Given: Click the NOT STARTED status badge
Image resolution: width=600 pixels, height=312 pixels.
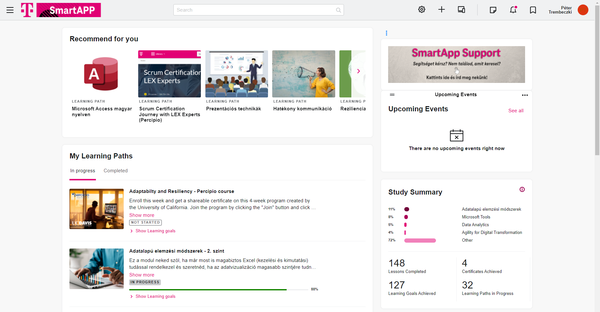Looking at the screenshot, I should point(145,223).
